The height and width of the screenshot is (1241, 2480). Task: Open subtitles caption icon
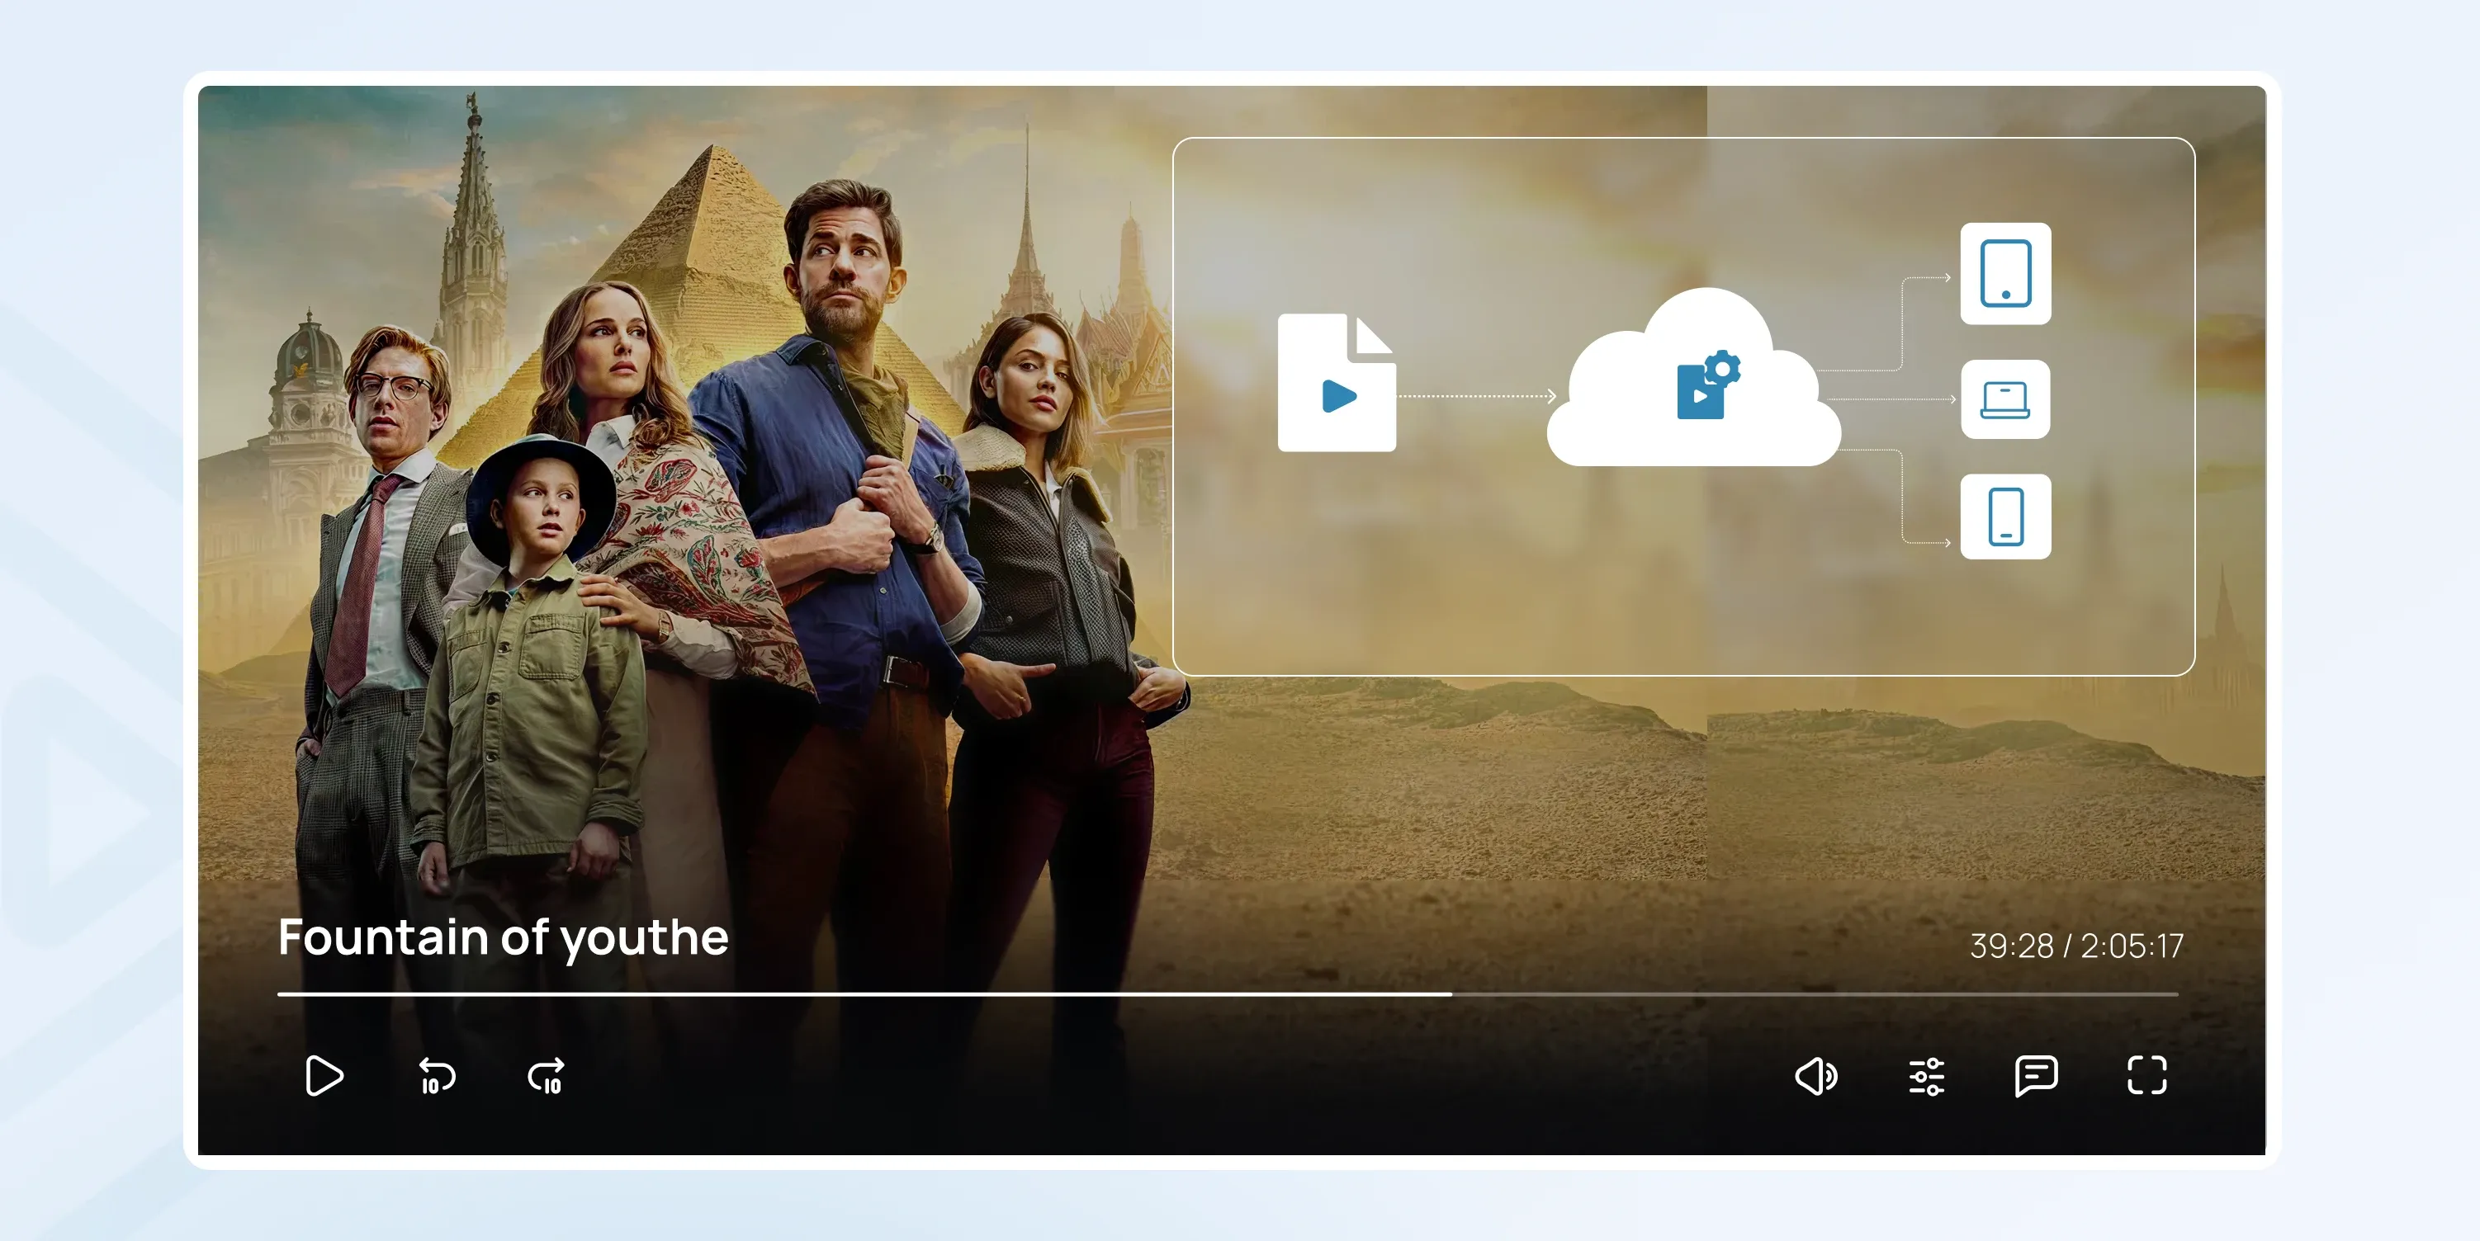[x=2036, y=1075]
